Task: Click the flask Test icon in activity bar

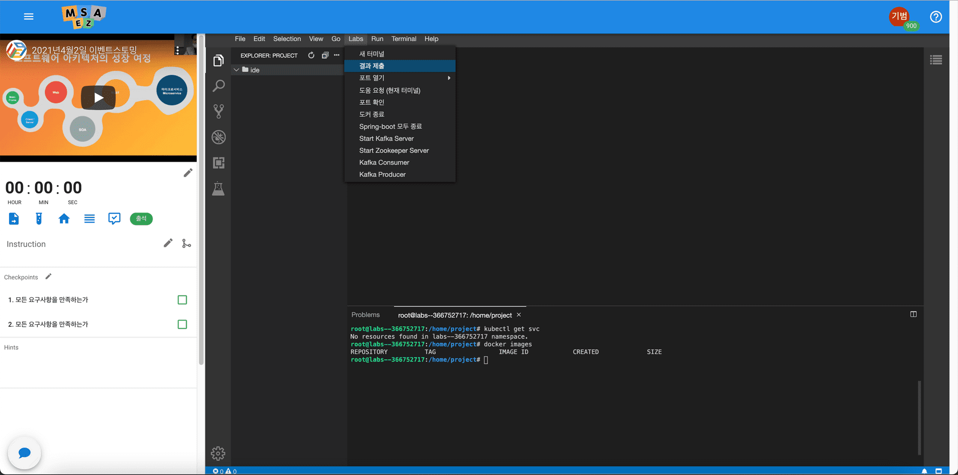Action: (219, 189)
